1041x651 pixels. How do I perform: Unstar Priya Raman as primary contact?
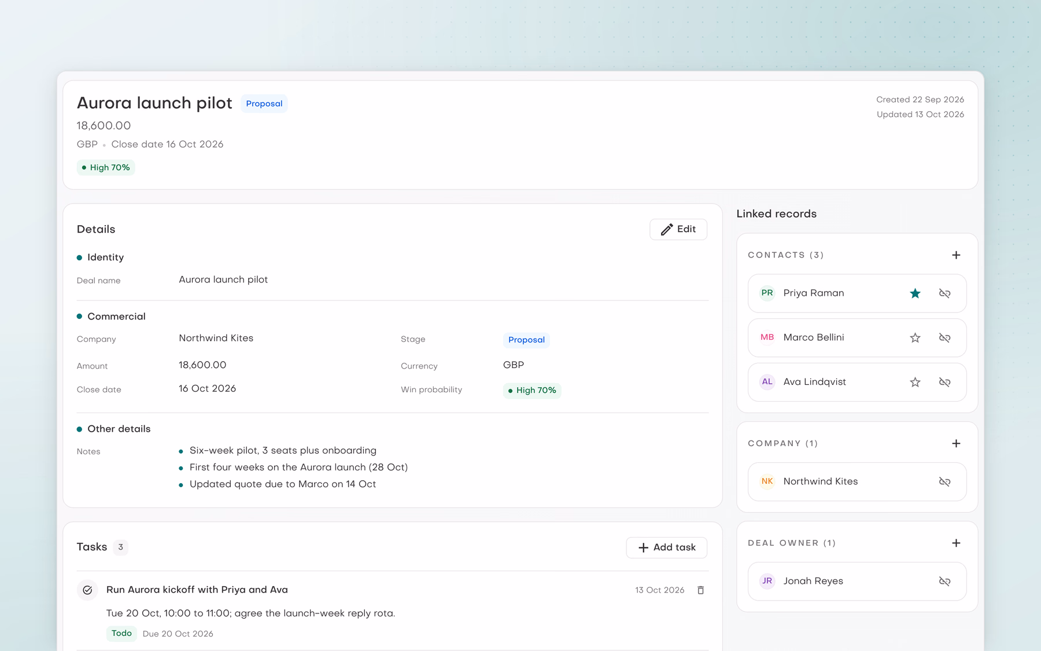915,293
